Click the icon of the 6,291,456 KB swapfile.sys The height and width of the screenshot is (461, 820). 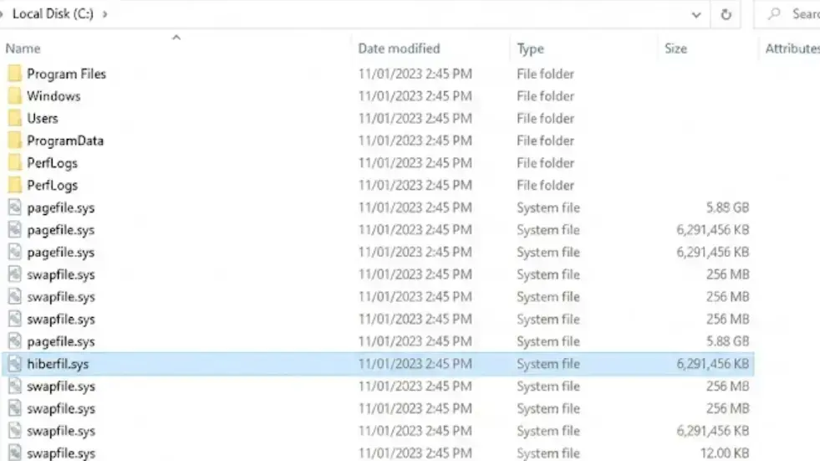tap(15, 431)
